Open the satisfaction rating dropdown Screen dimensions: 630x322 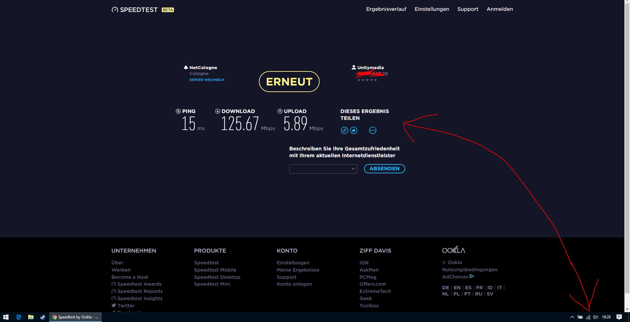(x=323, y=169)
